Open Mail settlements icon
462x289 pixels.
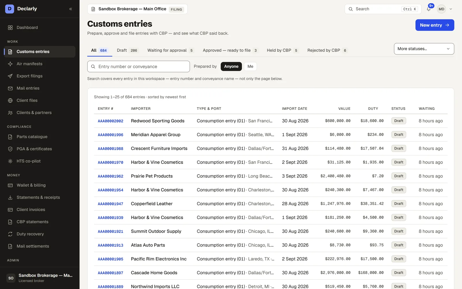pyautogui.click(x=10, y=246)
